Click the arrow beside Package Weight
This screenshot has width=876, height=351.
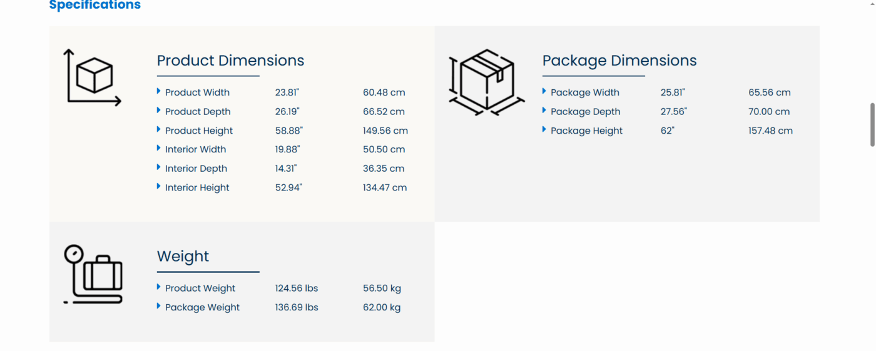(159, 307)
